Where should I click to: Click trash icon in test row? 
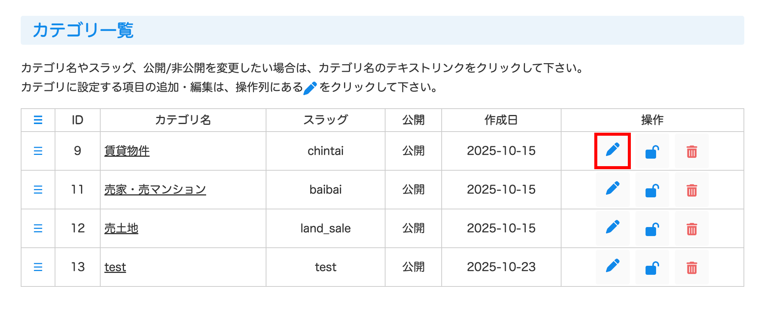pyautogui.click(x=692, y=267)
